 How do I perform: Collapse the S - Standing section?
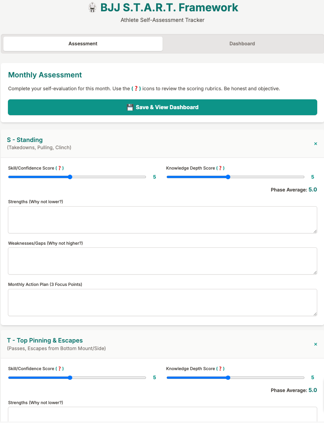[x=316, y=144]
